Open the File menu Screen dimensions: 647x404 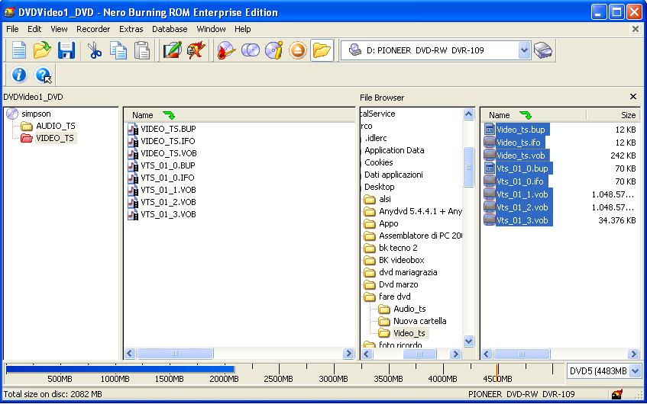point(12,29)
